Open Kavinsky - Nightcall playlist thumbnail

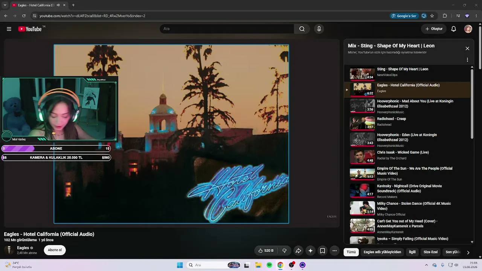coord(362,191)
